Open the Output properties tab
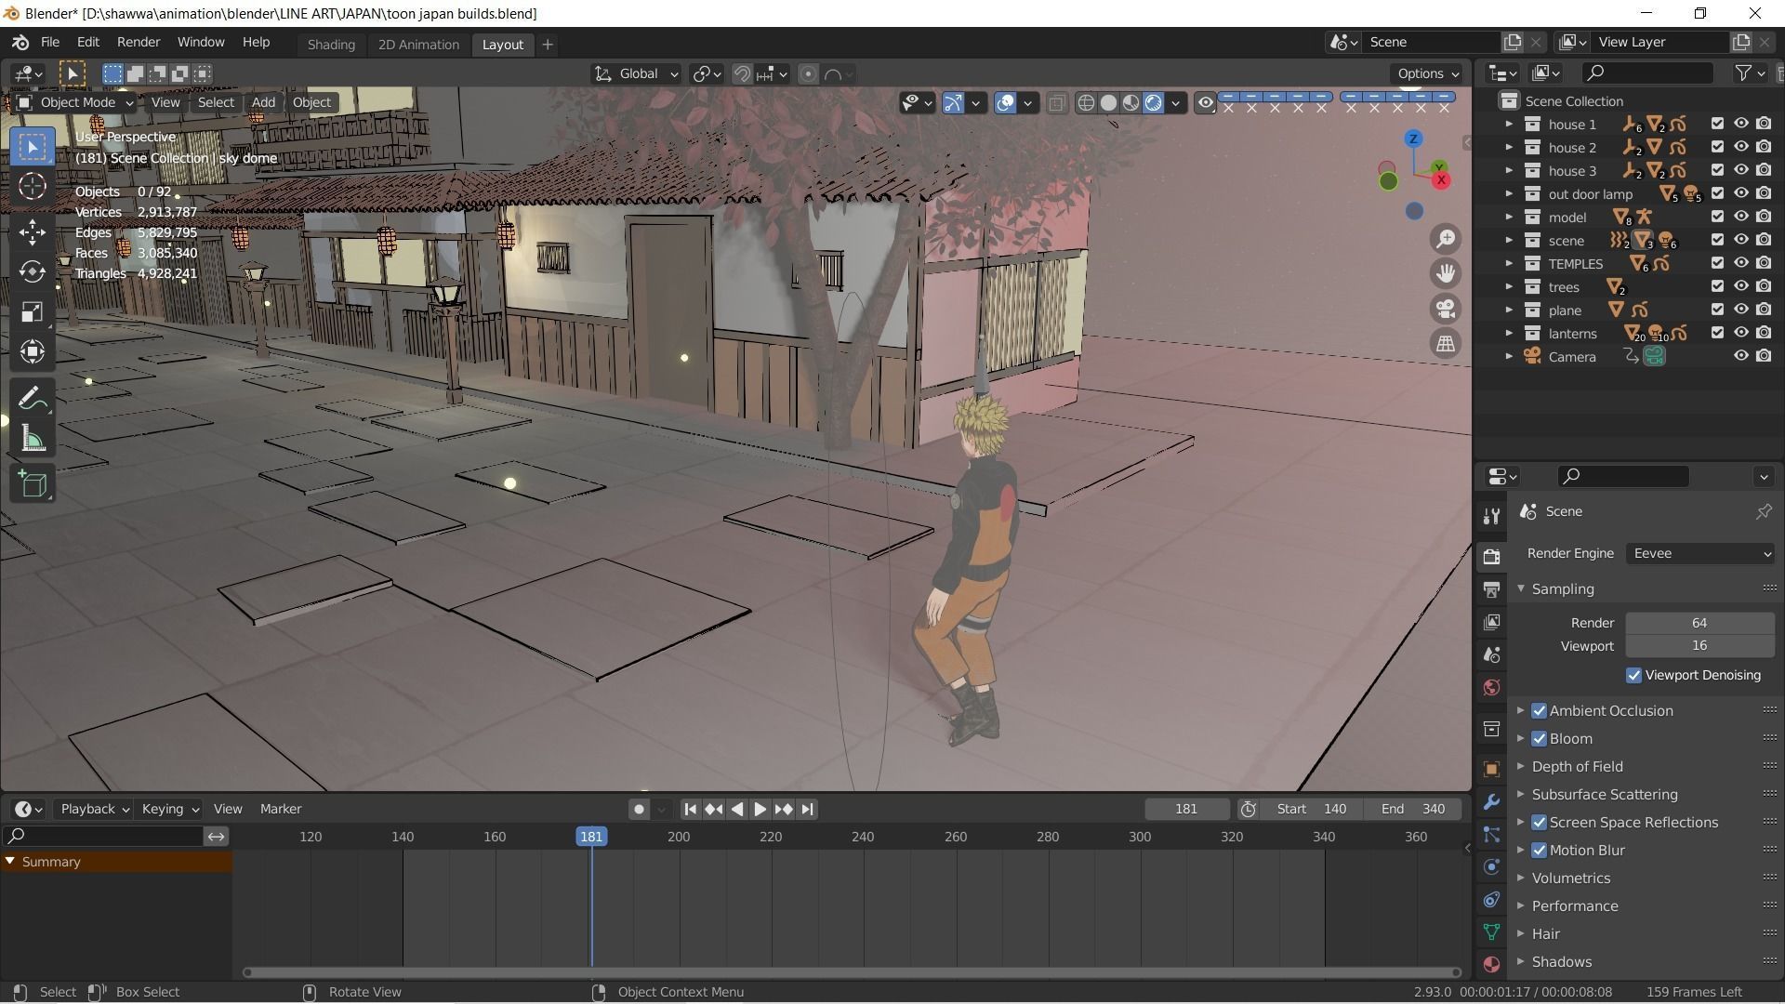 [1491, 589]
